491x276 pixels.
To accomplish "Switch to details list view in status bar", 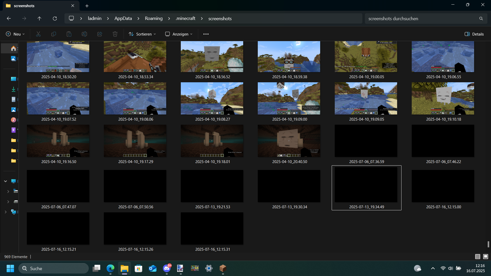I will [478, 257].
